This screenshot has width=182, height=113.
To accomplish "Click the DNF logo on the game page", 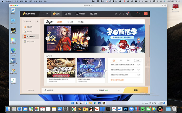I will pos(49,22).
